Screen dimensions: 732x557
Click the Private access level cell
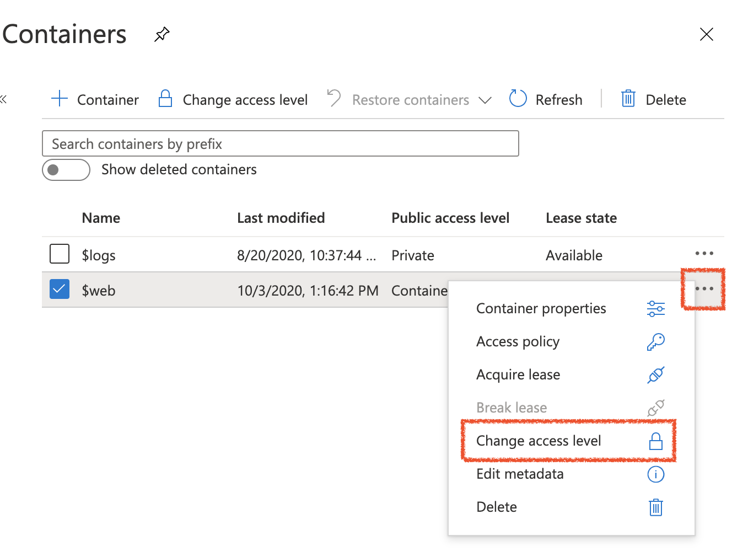tap(413, 255)
